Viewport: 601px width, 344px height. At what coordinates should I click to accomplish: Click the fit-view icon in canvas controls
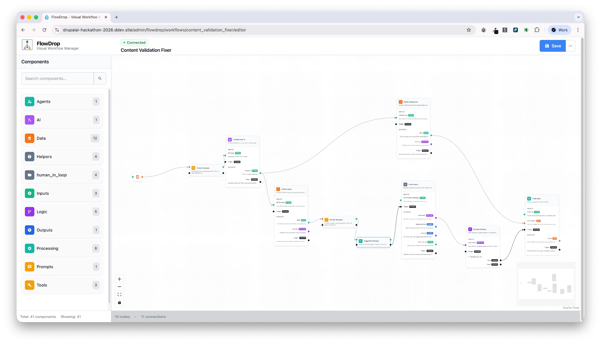(x=119, y=294)
